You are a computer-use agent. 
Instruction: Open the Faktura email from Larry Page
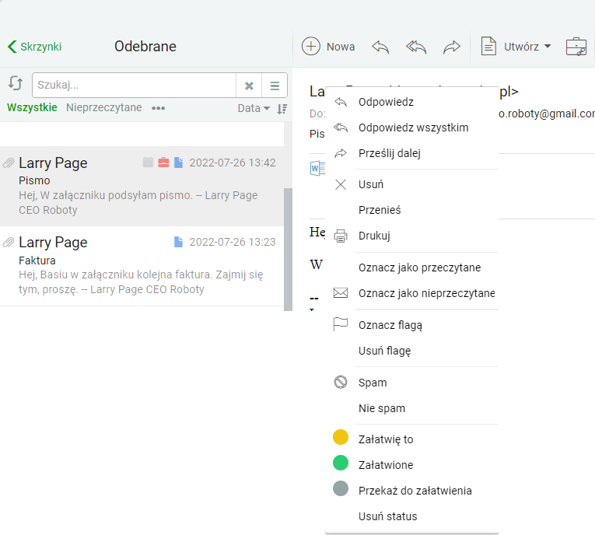142,266
